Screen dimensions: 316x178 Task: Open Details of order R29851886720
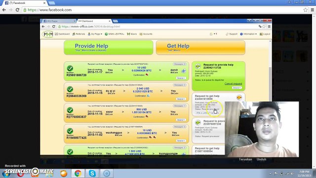[181, 78]
